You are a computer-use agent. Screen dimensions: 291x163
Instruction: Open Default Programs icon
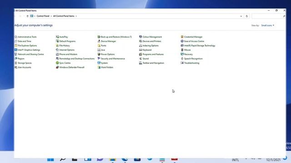(x=57, y=41)
